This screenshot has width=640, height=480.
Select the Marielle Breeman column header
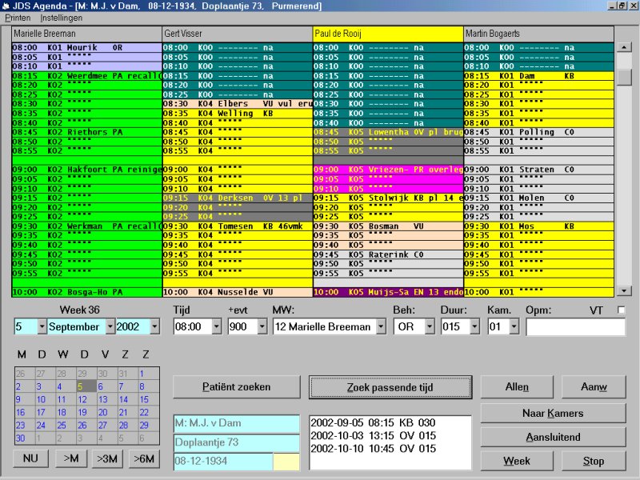pyautogui.click(x=86, y=34)
